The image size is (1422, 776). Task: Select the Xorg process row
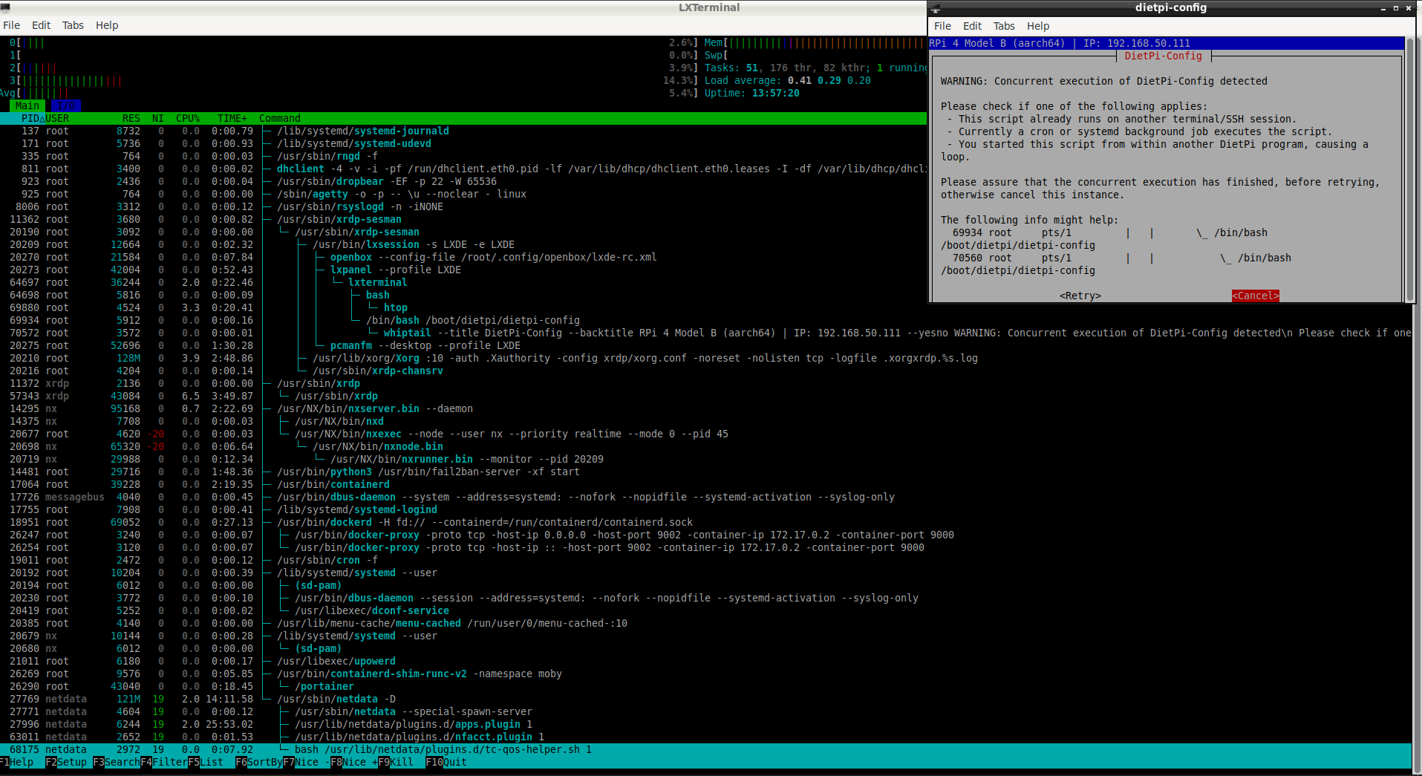[705, 358]
